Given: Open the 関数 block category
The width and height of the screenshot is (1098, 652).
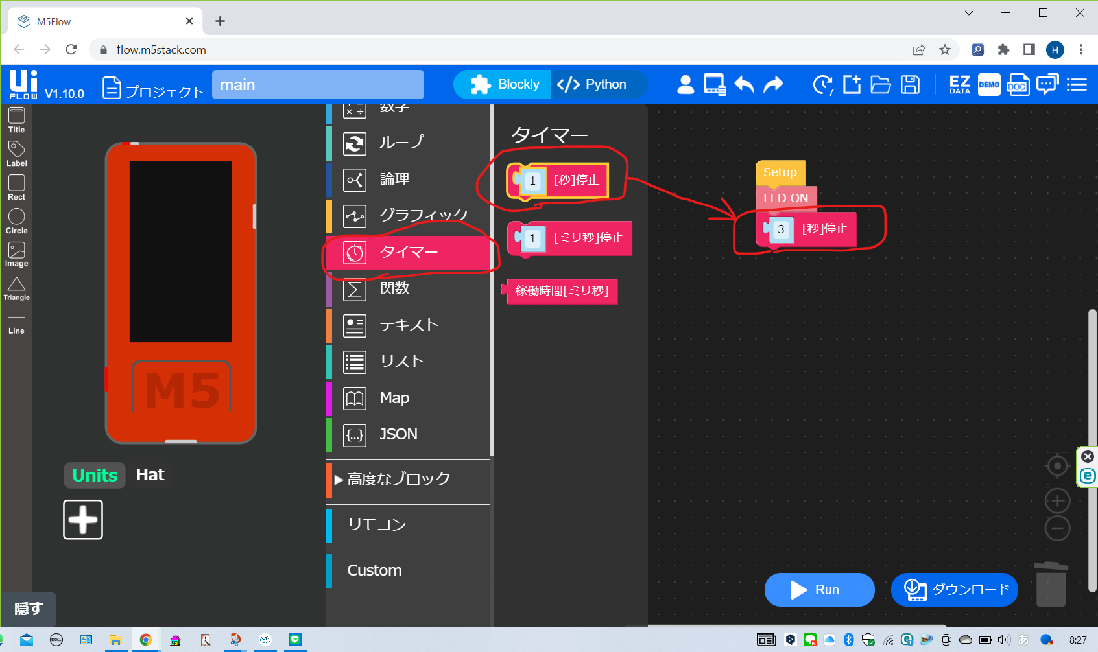Looking at the screenshot, I should pos(408,288).
